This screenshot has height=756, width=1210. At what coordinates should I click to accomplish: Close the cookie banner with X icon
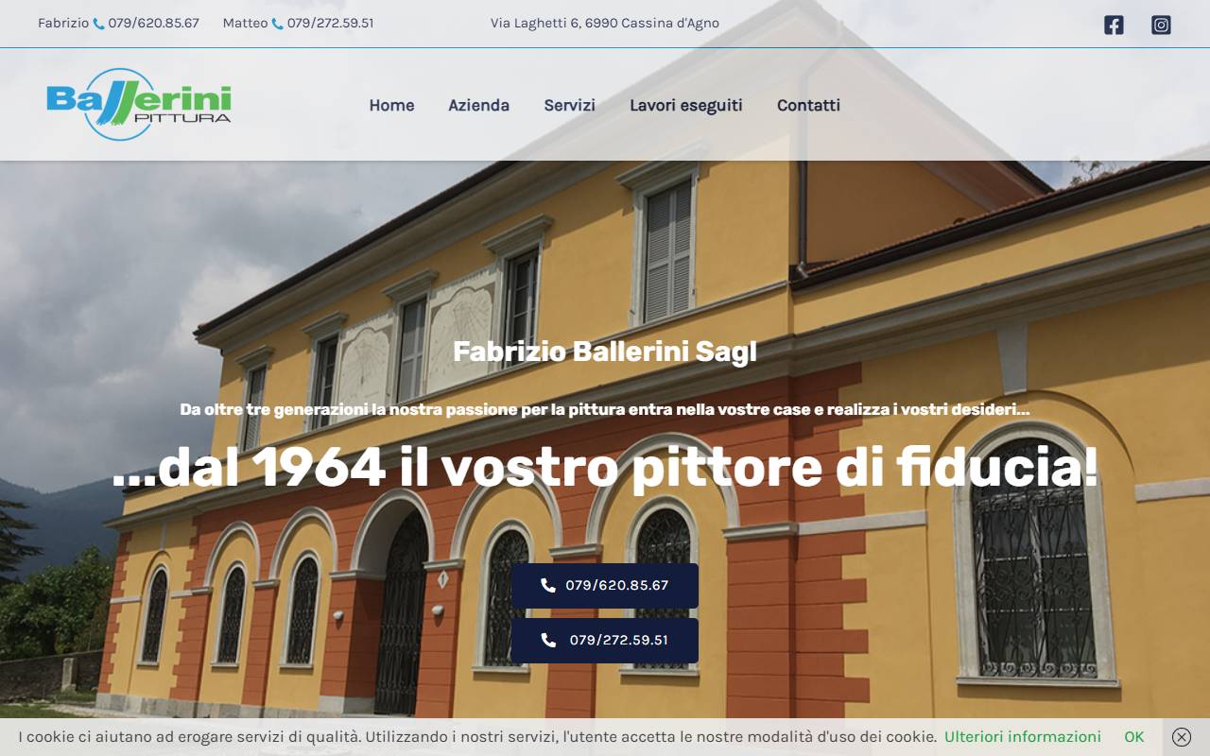coord(1181,737)
